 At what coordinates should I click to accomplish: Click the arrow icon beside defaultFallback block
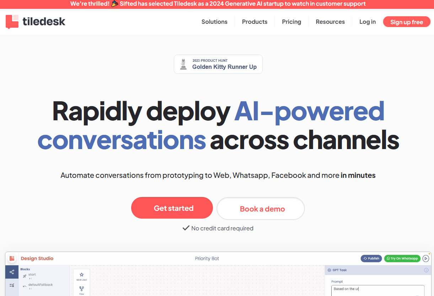25,286
